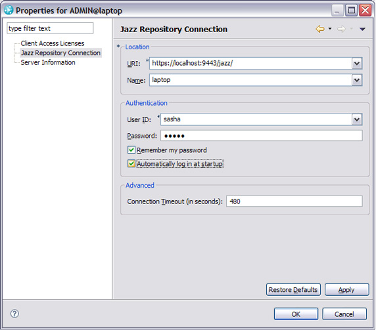
Task: Open the back history dropdown arrow
Action: (330, 29)
